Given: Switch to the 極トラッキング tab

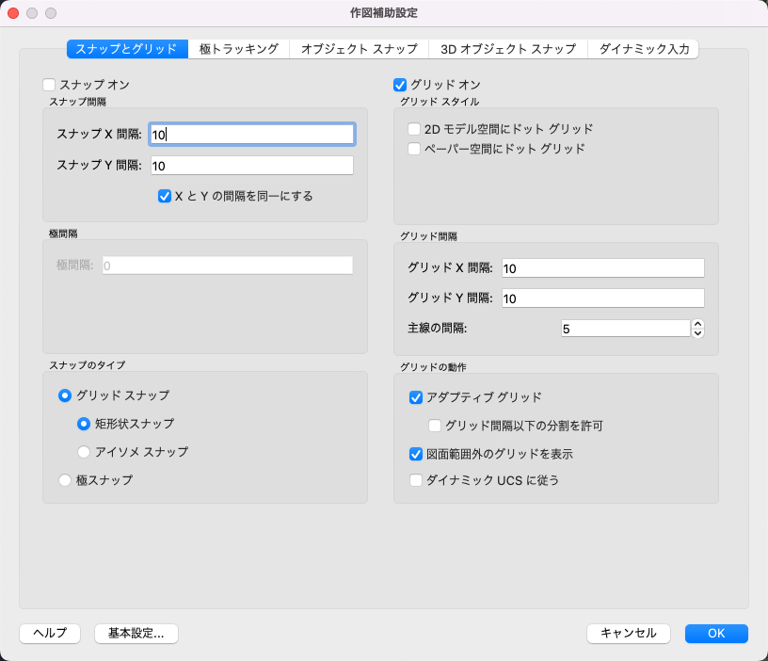Looking at the screenshot, I should click(239, 49).
